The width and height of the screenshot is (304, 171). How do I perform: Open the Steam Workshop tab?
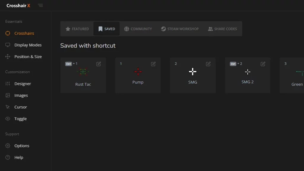click(180, 29)
